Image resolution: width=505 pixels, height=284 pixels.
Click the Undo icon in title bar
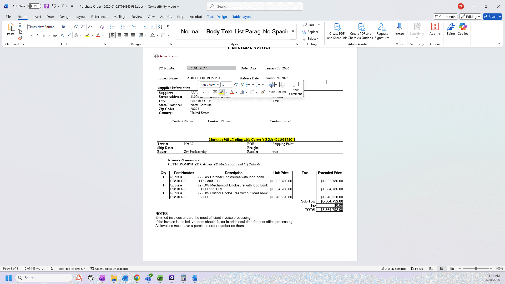click(54, 6)
